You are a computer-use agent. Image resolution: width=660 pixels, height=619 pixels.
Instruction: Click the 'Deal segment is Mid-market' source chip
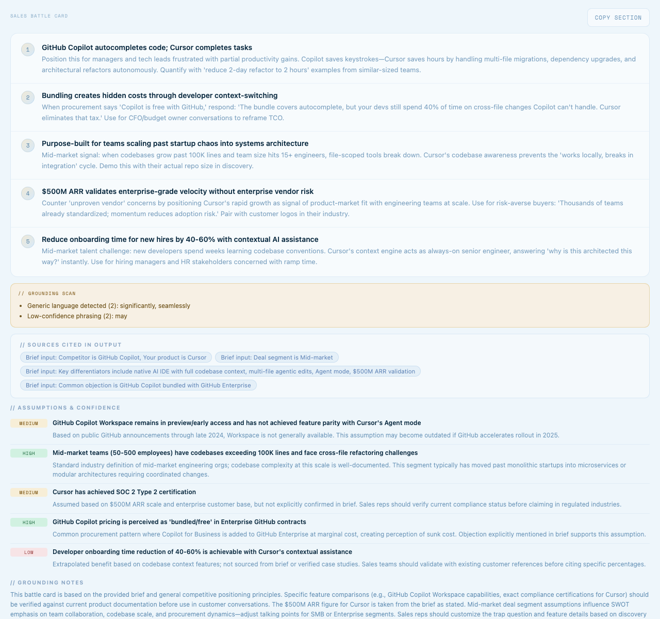[x=277, y=357]
